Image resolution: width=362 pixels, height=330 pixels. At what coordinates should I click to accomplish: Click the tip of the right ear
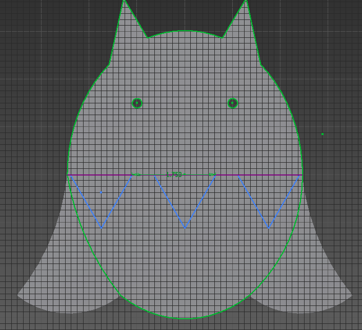click(246, 1)
